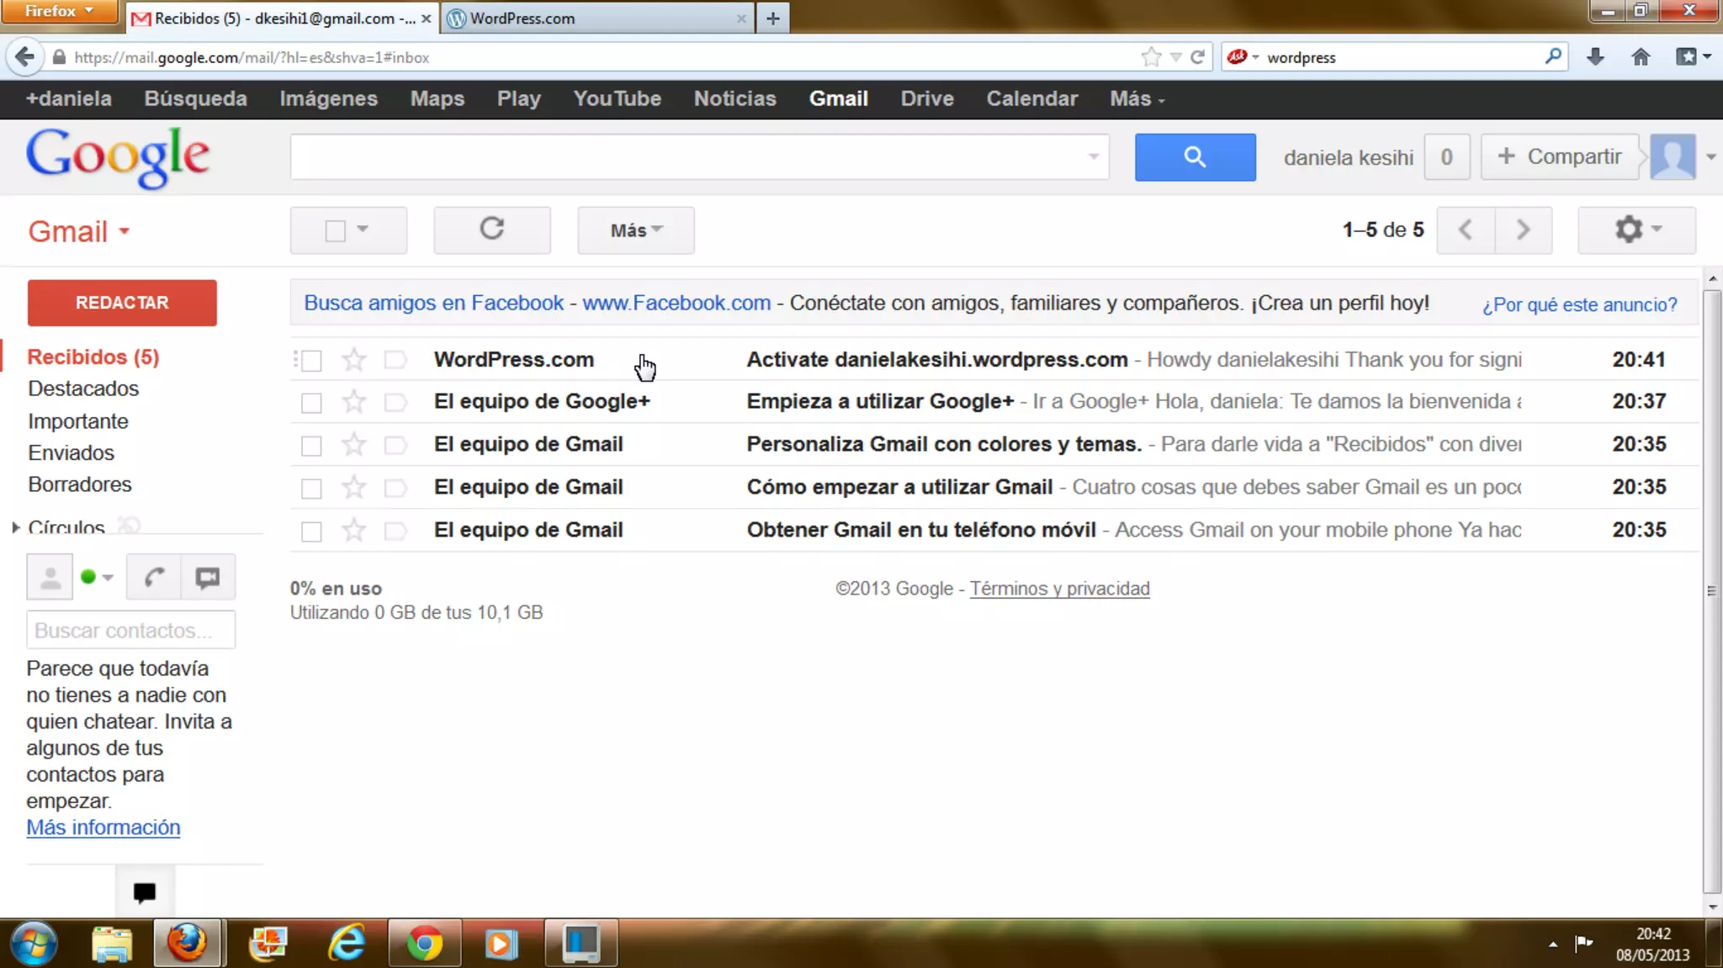This screenshot has width=1723, height=968.
Task: Star the WordPress.com email
Action: pos(354,360)
